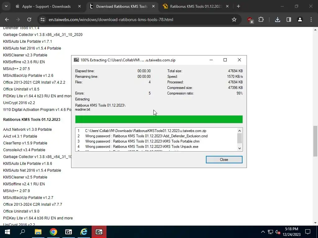
Task: Open Chrome three-dot menu
Action: point(311,20)
